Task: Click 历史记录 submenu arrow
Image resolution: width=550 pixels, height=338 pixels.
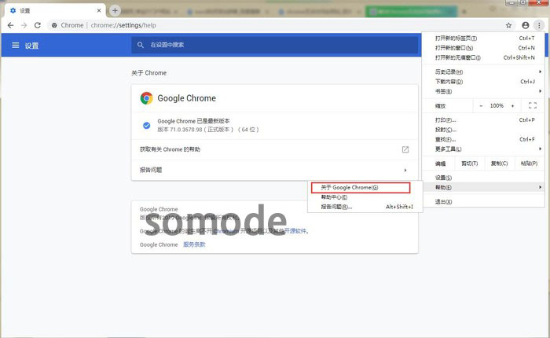Action: tap(541, 72)
